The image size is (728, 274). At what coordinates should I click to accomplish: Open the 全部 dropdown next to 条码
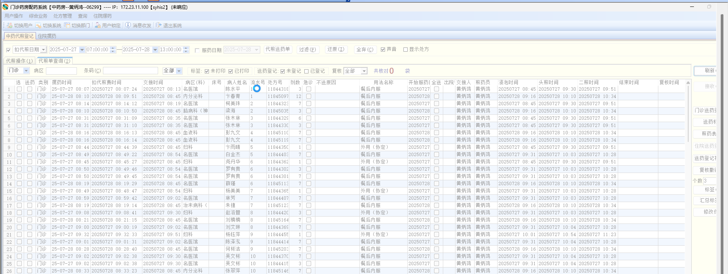coord(179,71)
